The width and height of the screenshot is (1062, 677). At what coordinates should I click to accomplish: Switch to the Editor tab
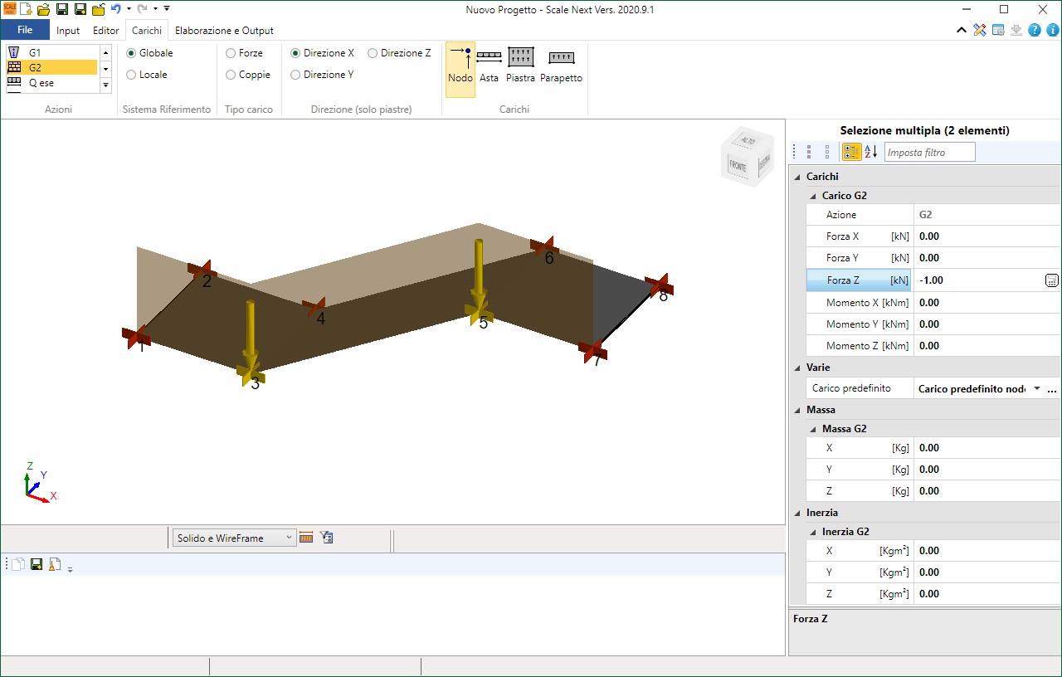105,31
